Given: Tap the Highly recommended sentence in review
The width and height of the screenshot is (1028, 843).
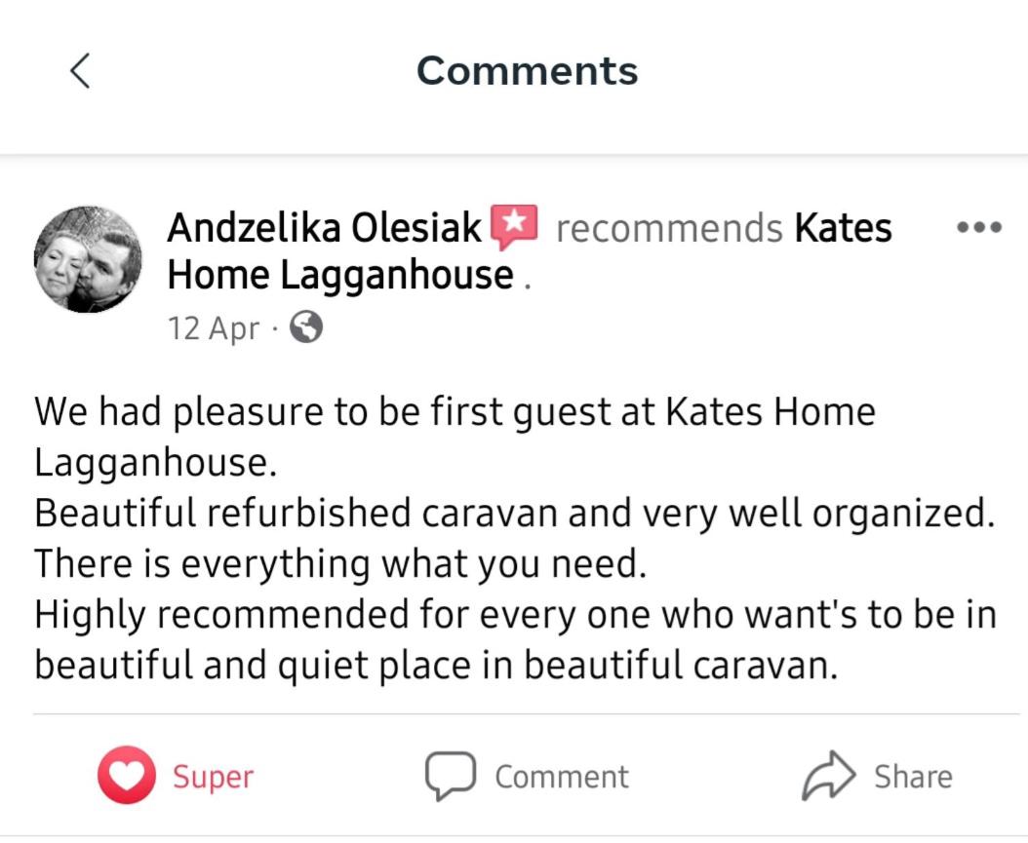Looking at the screenshot, I should coord(515,640).
